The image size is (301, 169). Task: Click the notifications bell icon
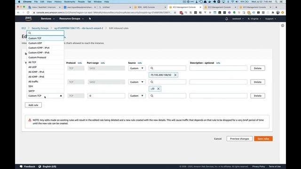[227, 19]
